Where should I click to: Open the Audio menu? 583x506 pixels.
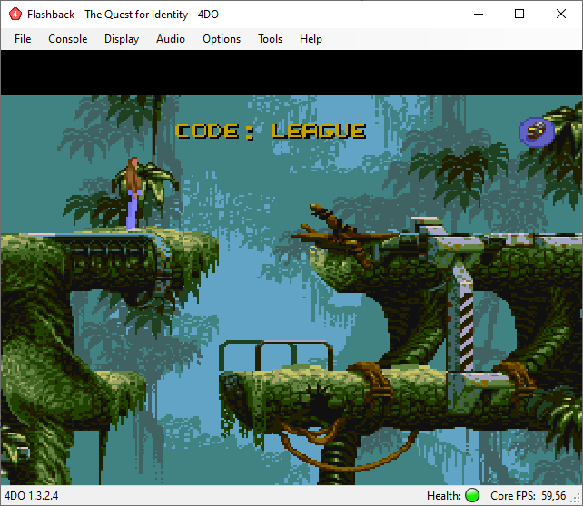(171, 39)
